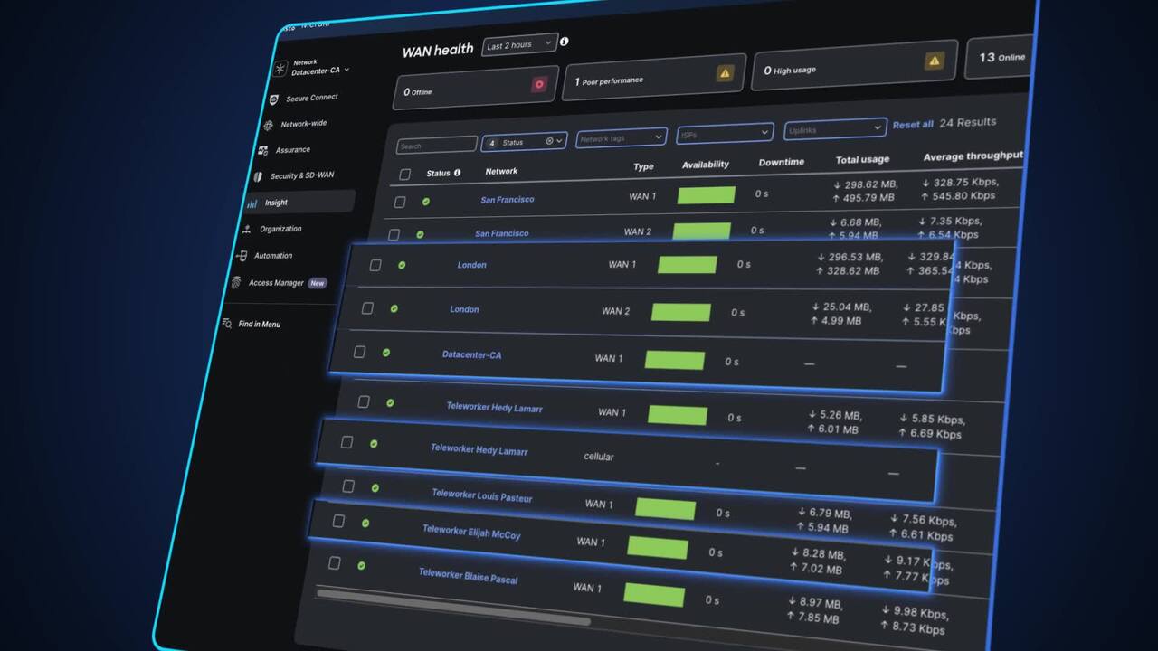This screenshot has width=1158, height=651.
Task: Check the Datacenter-CA row checkbox
Action: pyautogui.click(x=359, y=352)
